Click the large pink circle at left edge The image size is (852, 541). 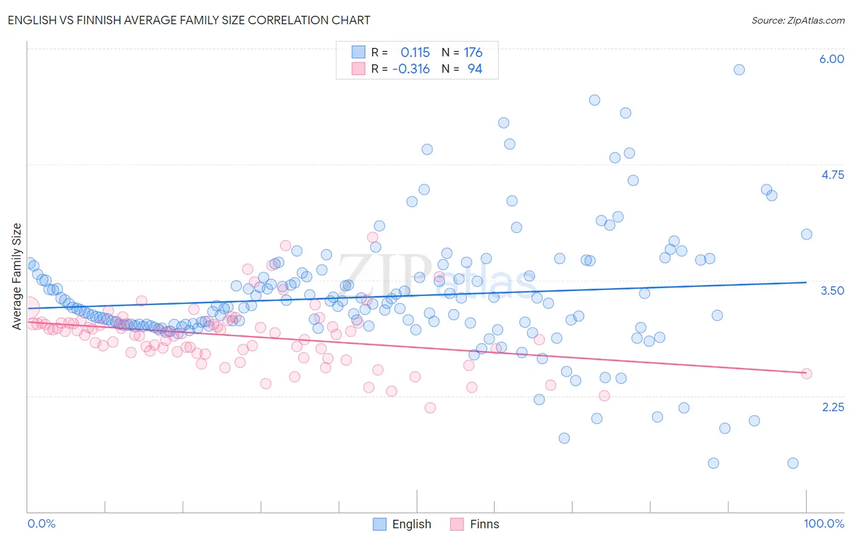tap(28, 309)
